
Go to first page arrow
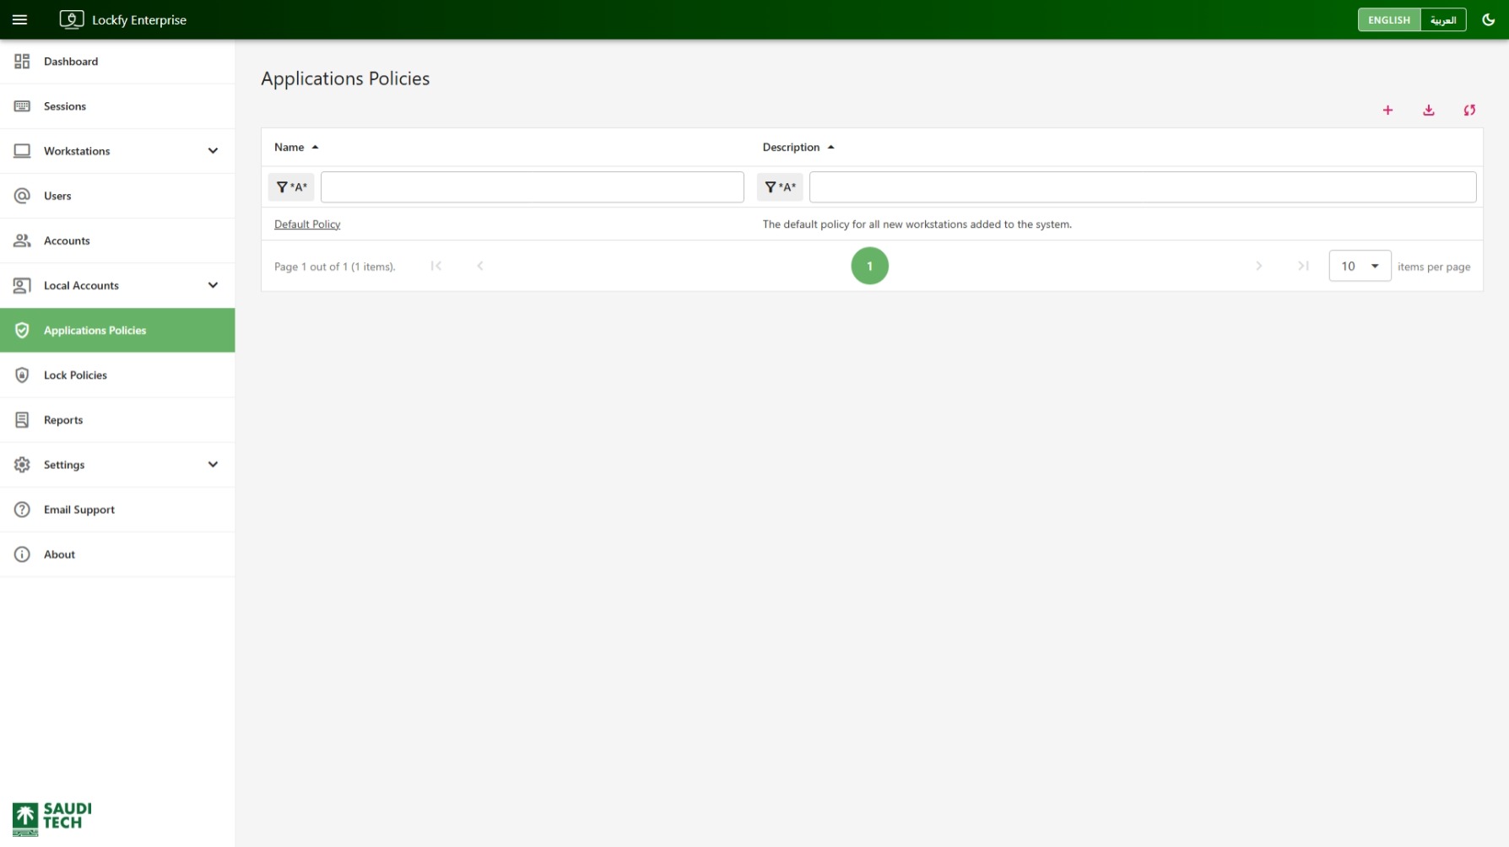click(435, 266)
